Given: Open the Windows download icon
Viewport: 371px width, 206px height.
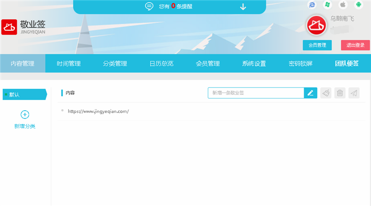Looking at the screenshot, I should tap(328, 4).
